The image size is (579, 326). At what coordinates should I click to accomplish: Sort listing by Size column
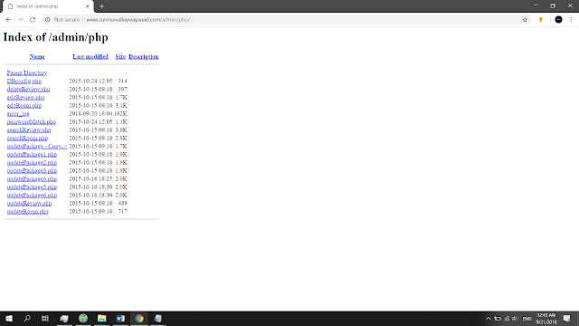click(x=120, y=56)
